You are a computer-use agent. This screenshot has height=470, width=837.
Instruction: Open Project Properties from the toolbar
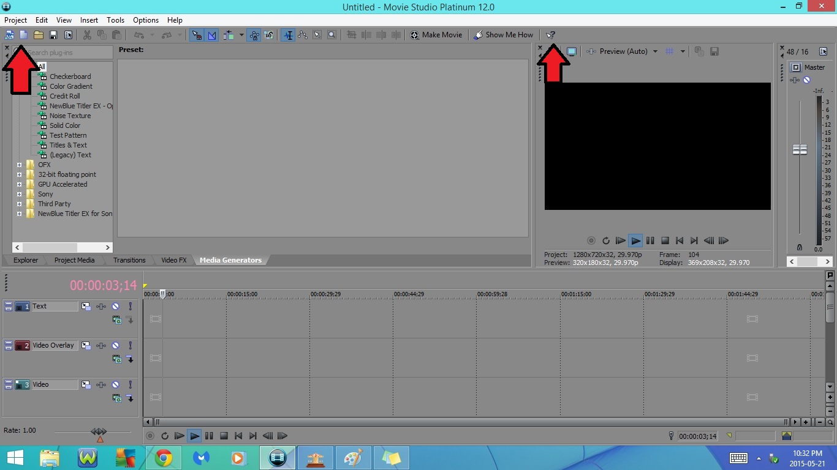coord(68,35)
